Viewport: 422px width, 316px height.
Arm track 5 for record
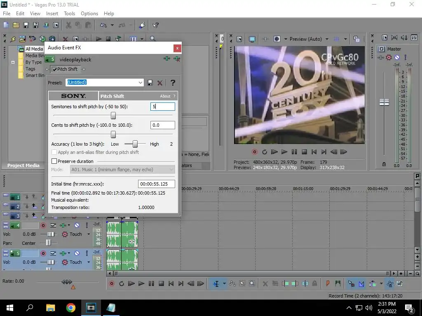(x=43, y=253)
